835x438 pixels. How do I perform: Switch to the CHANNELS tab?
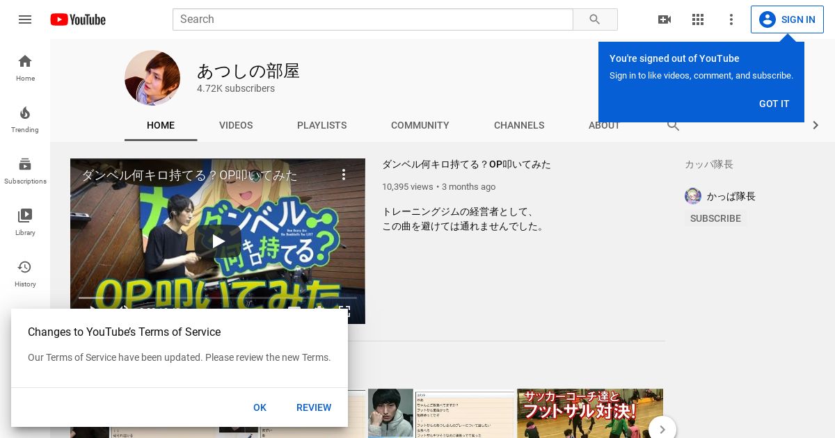pos(519,125)
